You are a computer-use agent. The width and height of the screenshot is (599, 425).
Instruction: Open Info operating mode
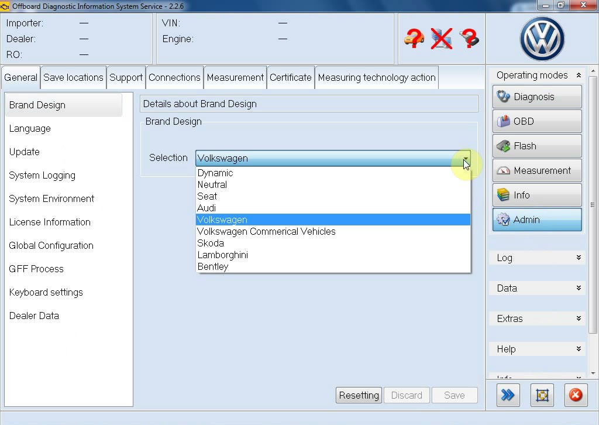[x=537, y=195]
